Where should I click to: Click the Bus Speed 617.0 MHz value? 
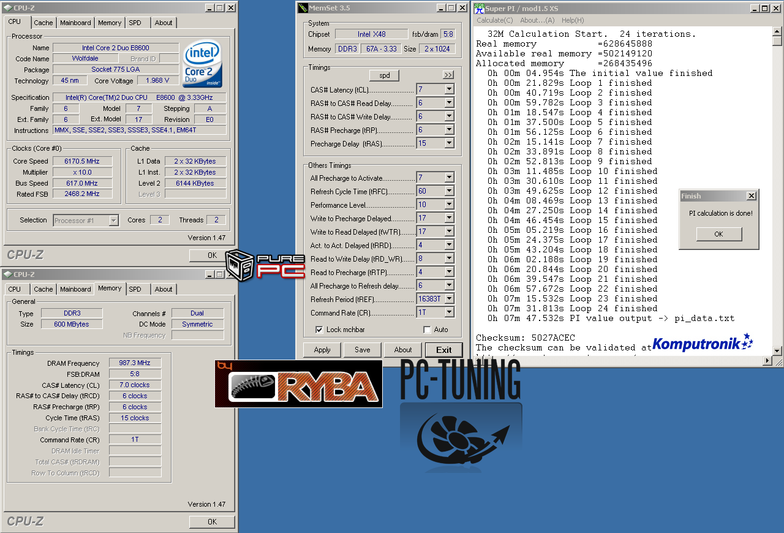(82, 183)
